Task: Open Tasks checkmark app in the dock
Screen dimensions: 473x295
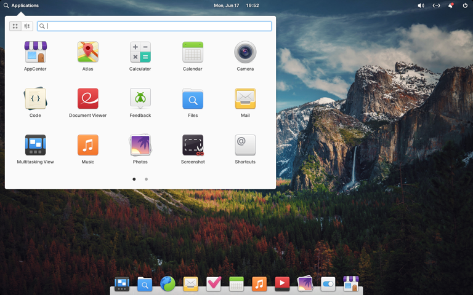Action: click(214, 284)
